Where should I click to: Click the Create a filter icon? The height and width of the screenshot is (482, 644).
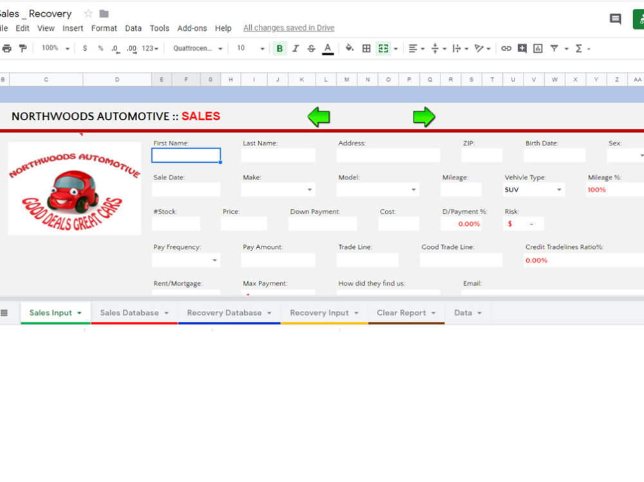click(554, 48)
